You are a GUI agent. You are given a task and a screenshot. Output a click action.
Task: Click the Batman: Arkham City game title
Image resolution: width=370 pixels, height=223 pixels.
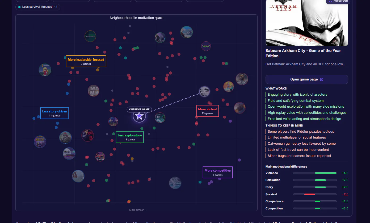pyautogui.click(x=303, y=53)
